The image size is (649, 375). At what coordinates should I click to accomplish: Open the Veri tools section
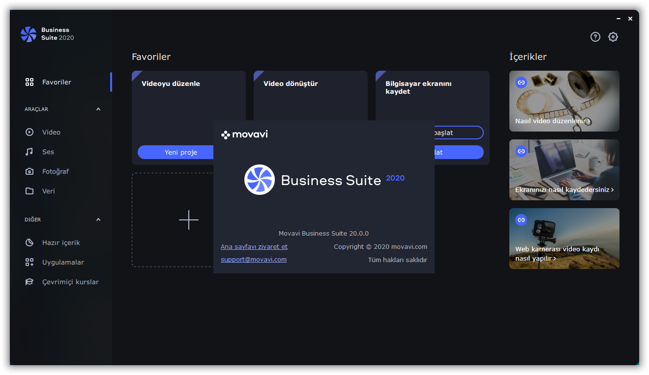tap(61, 191)
